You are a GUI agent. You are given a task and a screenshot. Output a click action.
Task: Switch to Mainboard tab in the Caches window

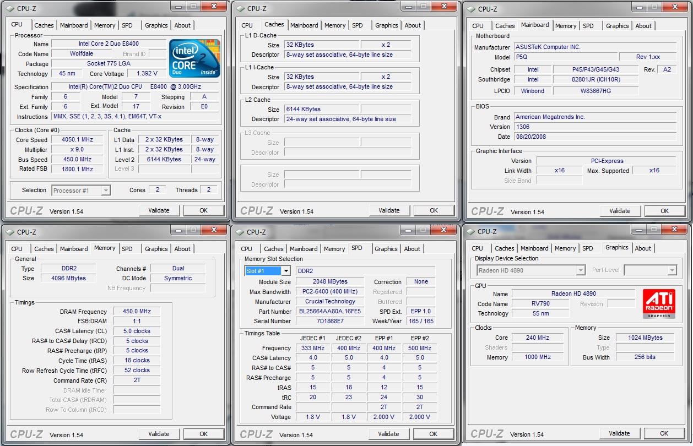(304, 25)
